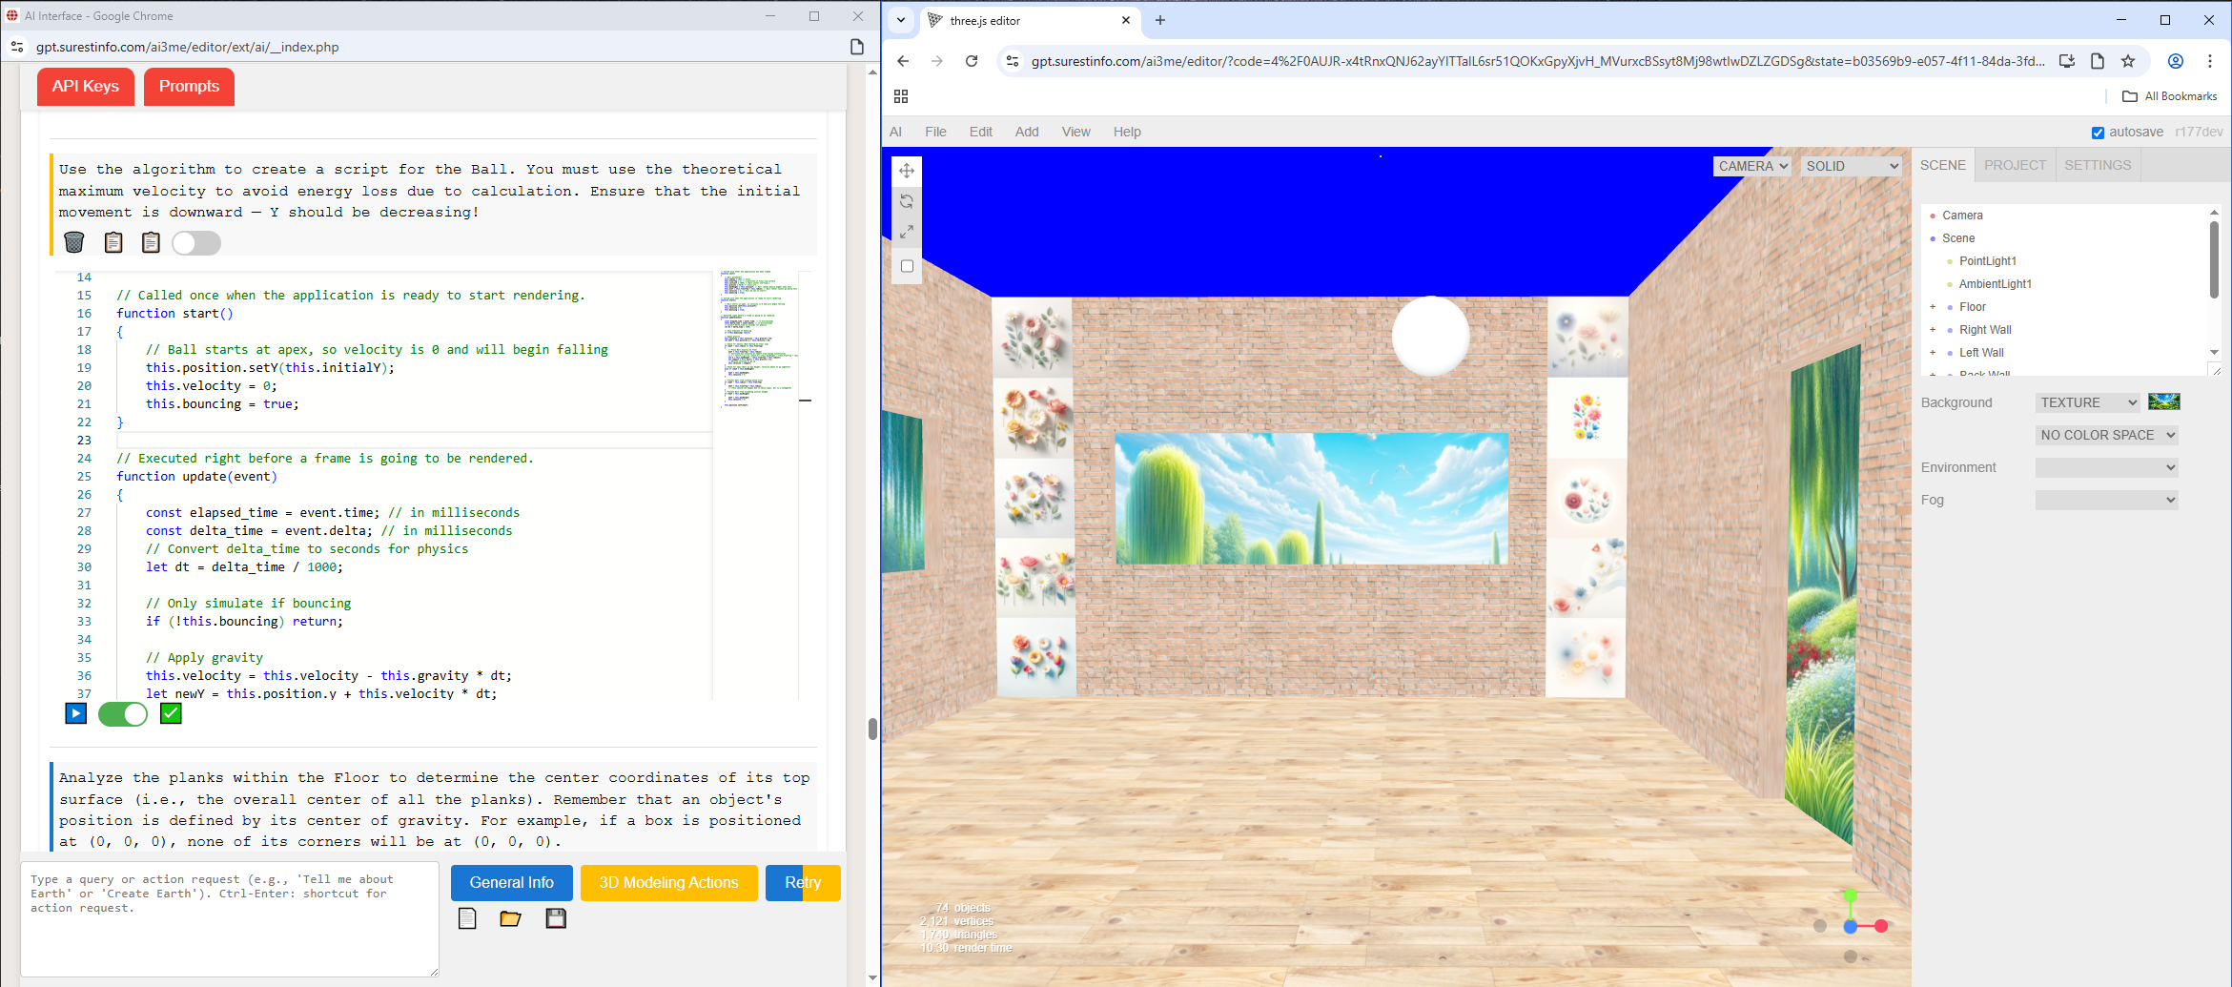Click the clipboard icon on the prompt card

click(x=113, y=242)
